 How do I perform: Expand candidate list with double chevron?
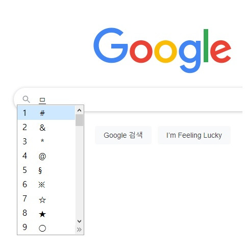click(79, 230)
